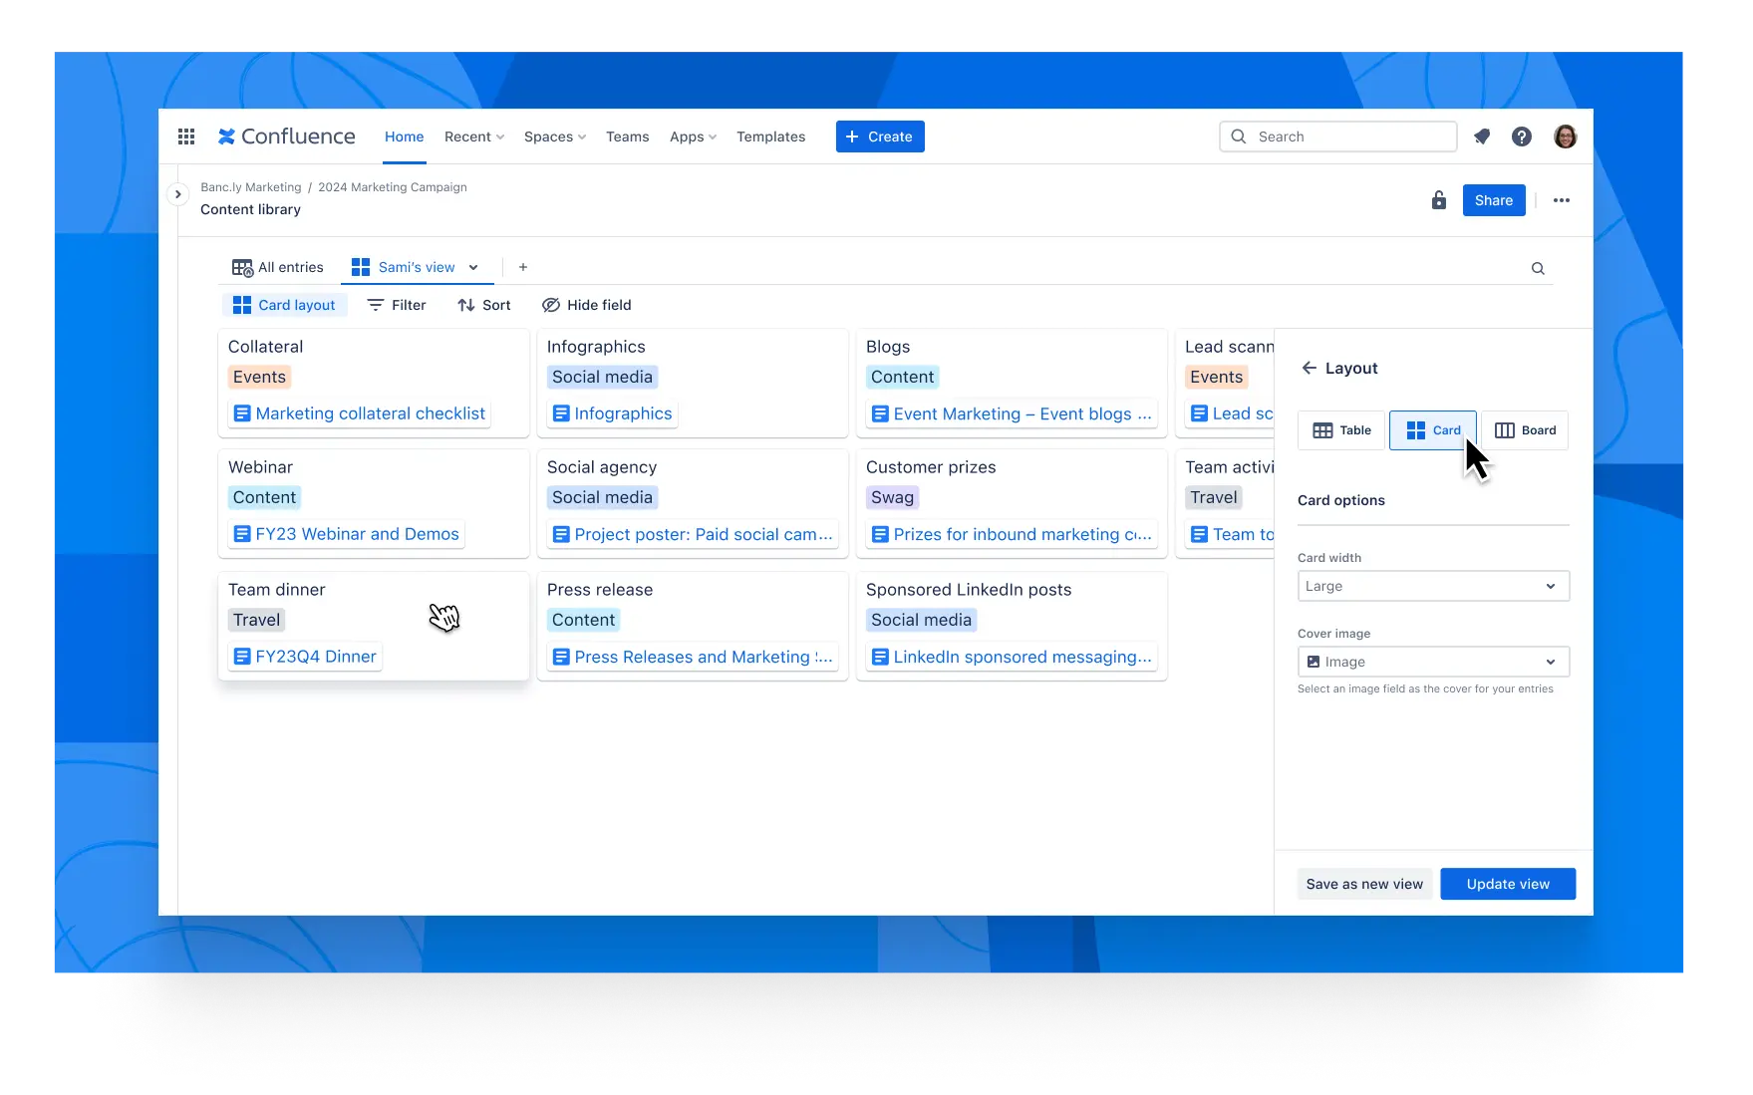This screenshot has width=1753, height=1095.
Task: Open the Teams menu item
Action: 628,137
